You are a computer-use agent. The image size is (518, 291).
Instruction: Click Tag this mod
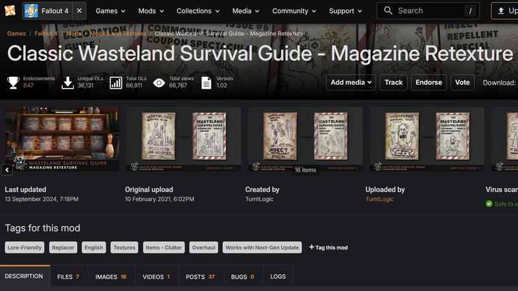click(x=332, y=248)
